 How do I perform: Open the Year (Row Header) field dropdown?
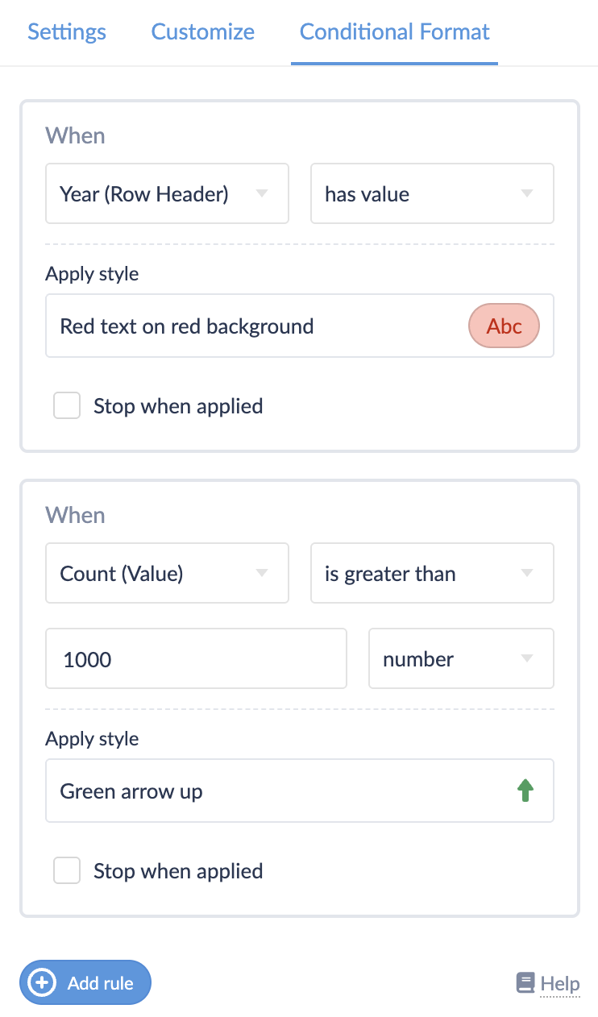[167, 193]
